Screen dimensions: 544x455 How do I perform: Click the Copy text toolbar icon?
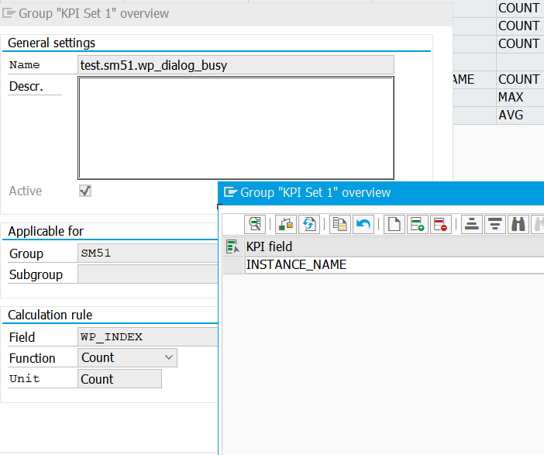339,225
